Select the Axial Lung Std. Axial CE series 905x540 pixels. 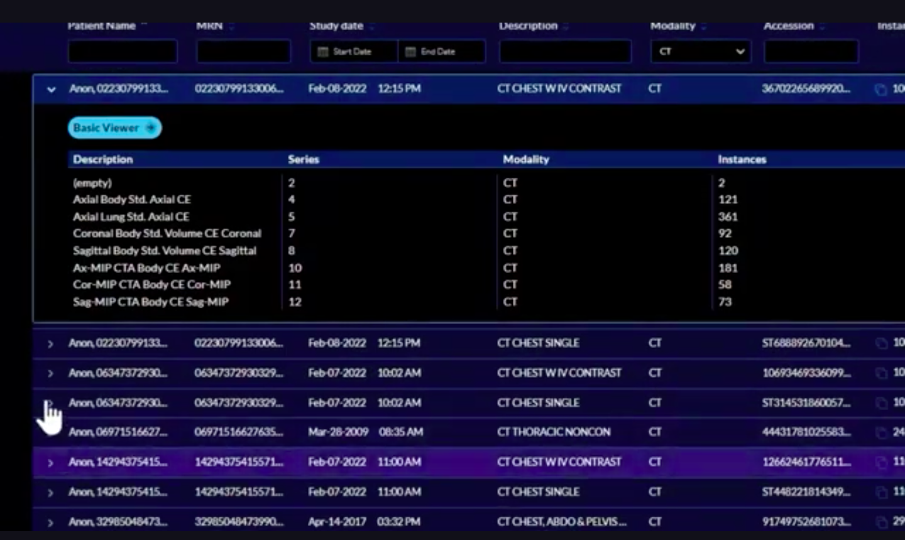(x=131, y=217)
